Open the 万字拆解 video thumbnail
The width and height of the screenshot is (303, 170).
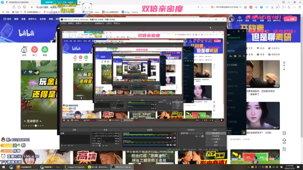point(203,157)
